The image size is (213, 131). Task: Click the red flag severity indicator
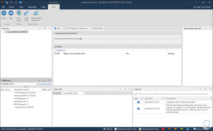169,129
